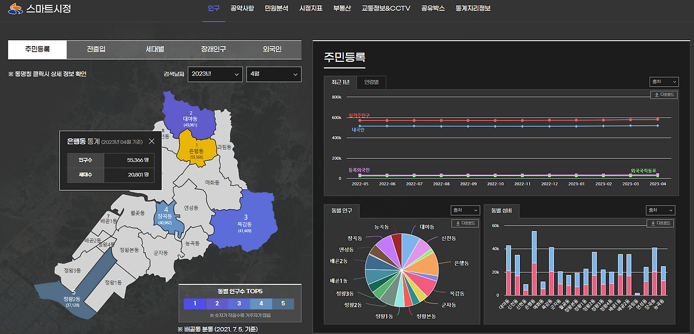
Task: Open the 4월 month dropdown
Action: pos(274,74)
